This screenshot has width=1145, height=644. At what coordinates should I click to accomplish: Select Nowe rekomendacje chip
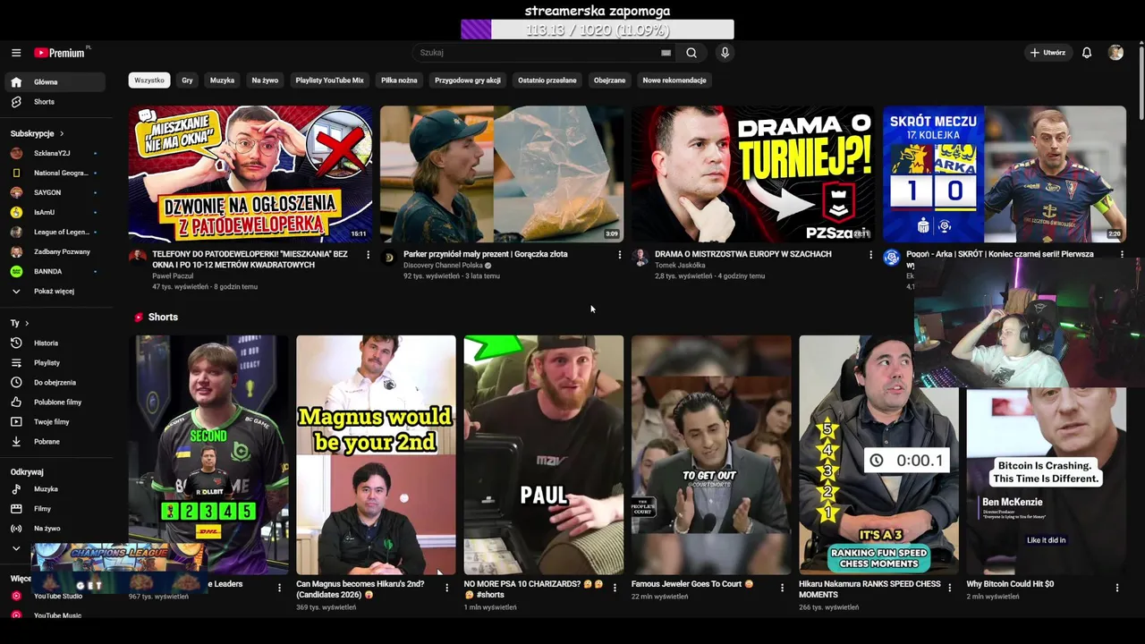(674, 80)
